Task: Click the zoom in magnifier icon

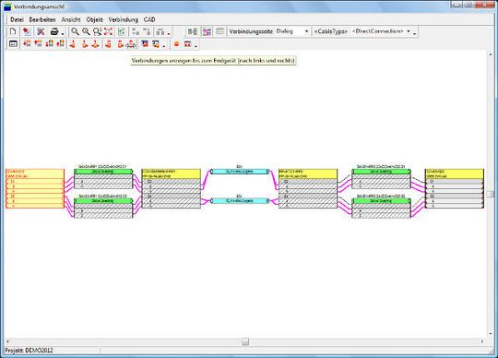Action: [x=86, y=31]
